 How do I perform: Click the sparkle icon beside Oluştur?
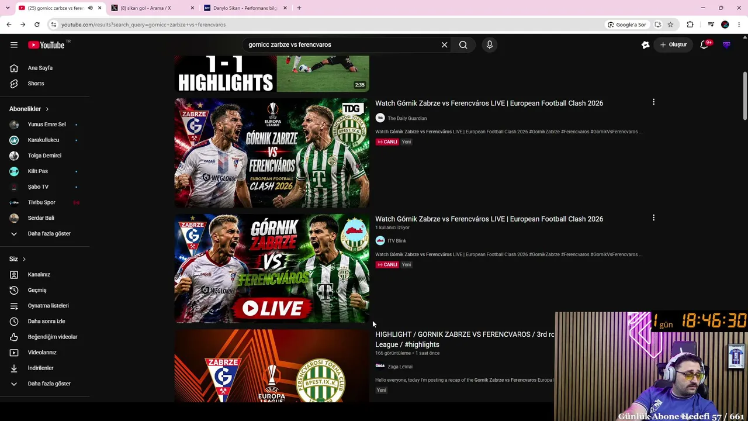click(645, 45)
